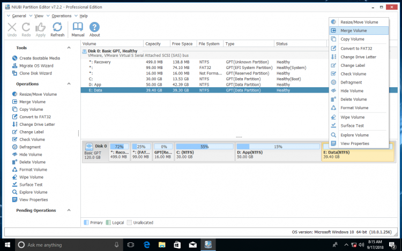Choose Merge Volume in context menu
The image size is (402, 251).
[359, 31]
